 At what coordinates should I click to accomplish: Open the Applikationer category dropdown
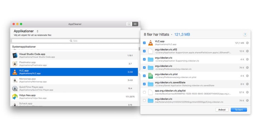[26, 31]
